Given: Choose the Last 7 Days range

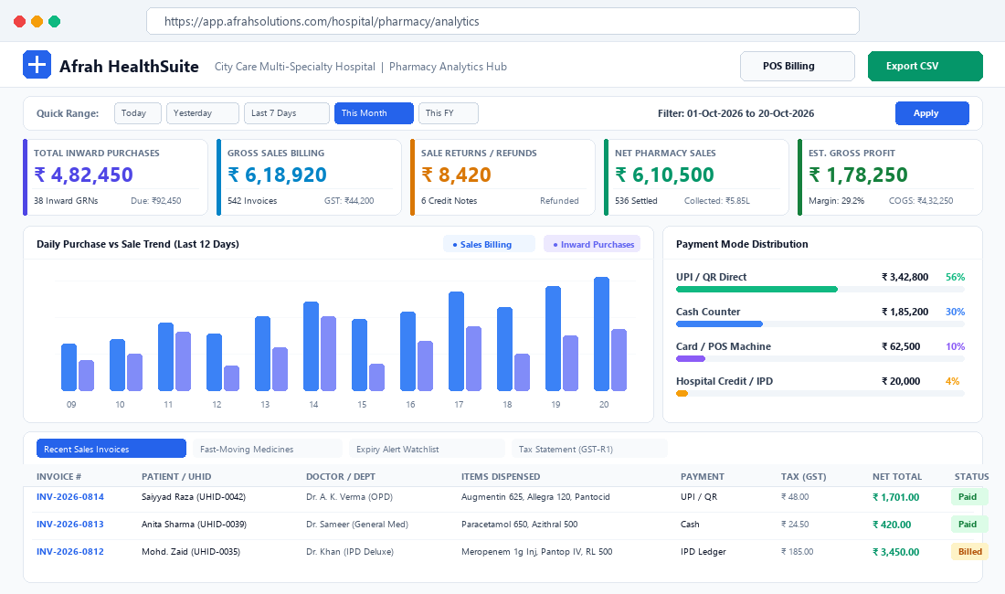Looking at the screenshot, I should pyautogui.click(x=287, y=113).
